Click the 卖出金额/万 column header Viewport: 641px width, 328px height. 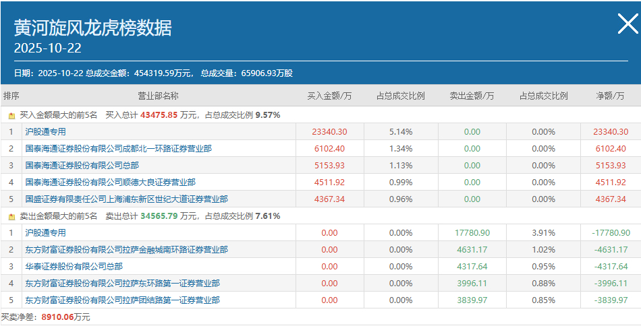coord(472,96)
